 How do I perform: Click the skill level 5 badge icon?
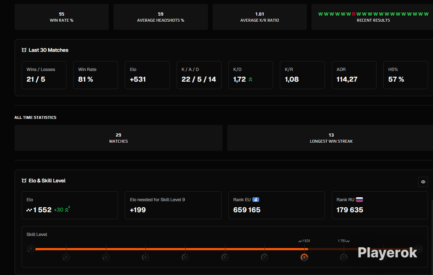[x=185, y=257]
